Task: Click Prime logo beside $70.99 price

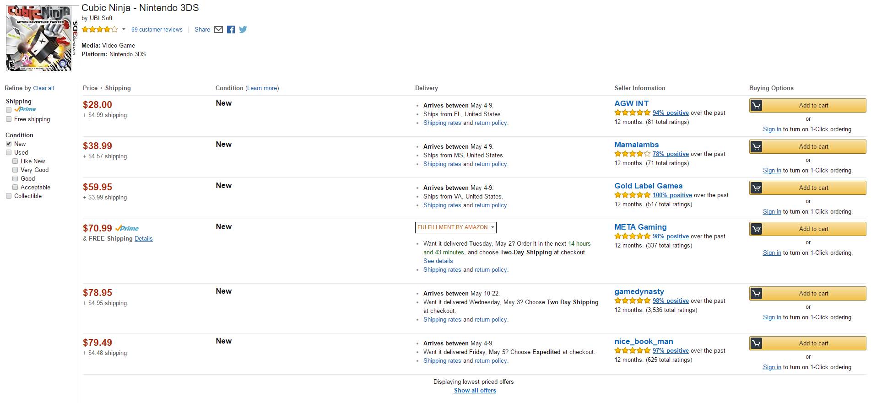Action: coord(127,228)
